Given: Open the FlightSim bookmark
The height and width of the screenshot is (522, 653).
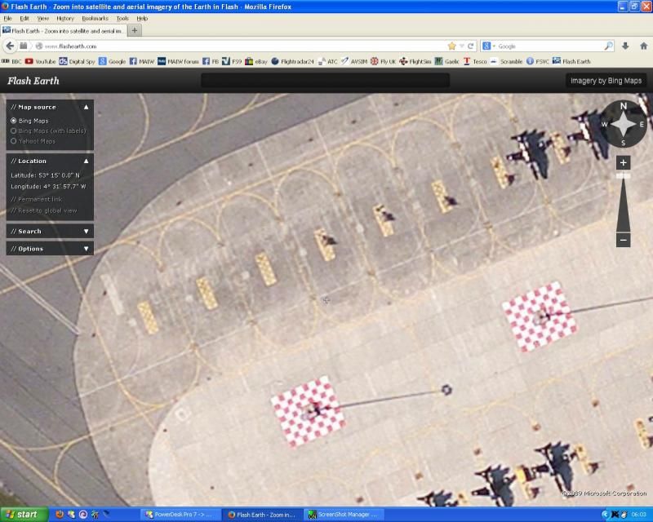Looking at the screenshot, I should [x=415, y=61].
